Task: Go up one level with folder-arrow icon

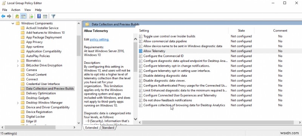Action: [17, 16]
